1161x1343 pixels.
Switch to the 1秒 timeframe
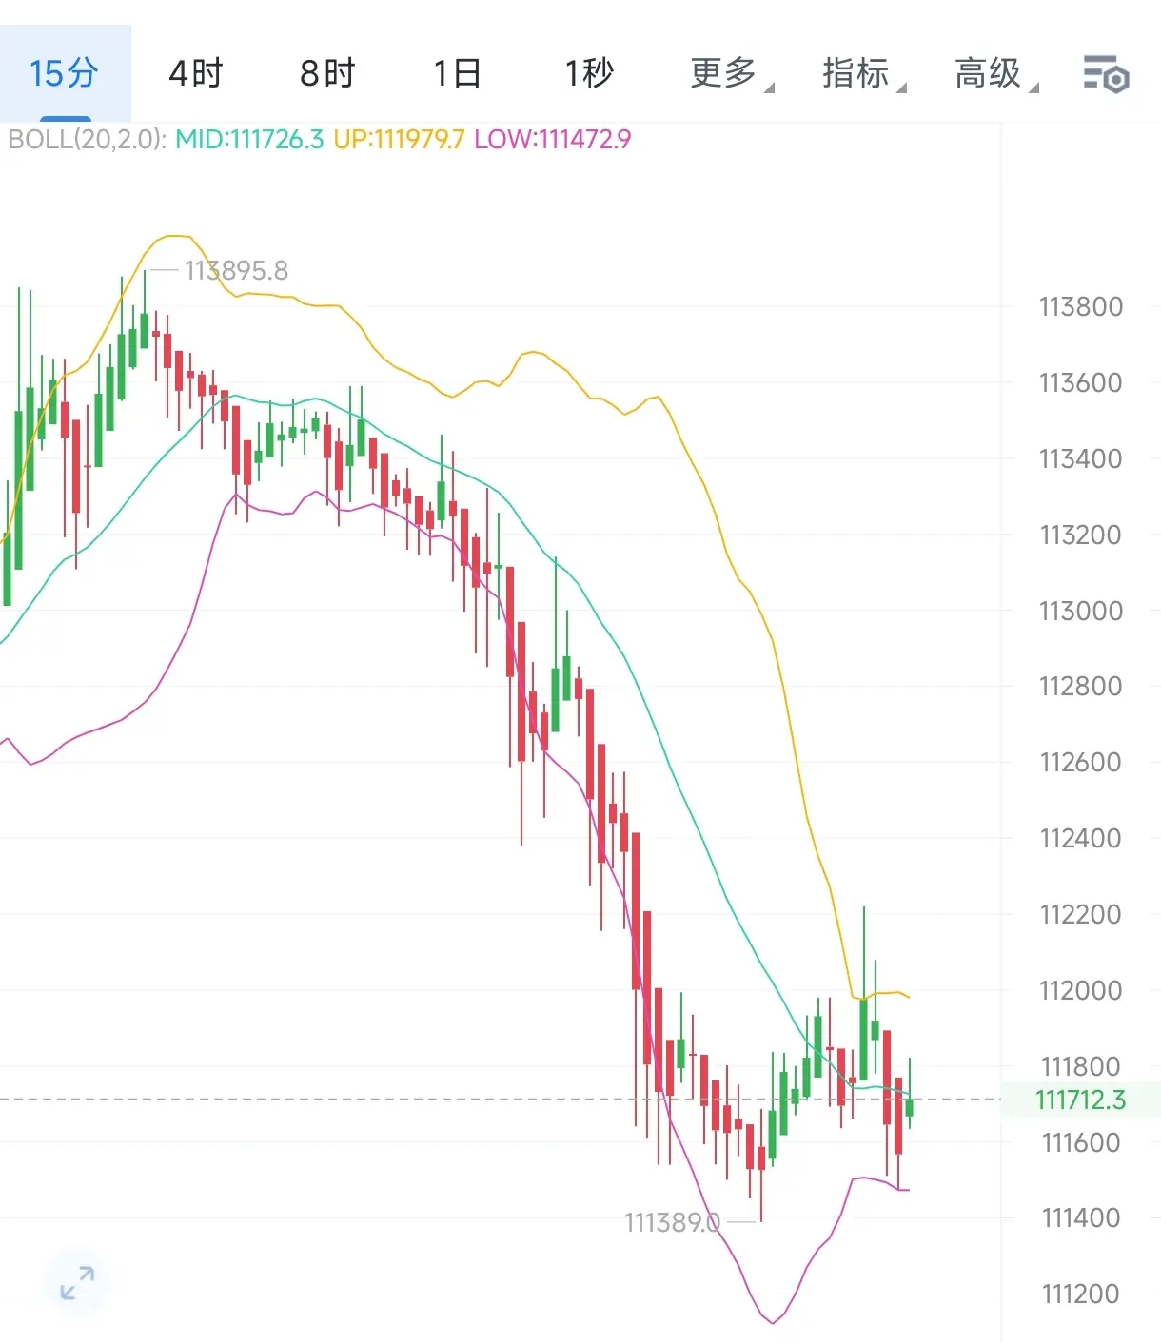click(x=589, y=73)
